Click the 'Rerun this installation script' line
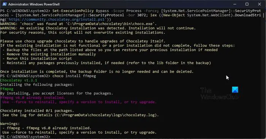Viewport: 266px width, 139px height. [39, 58]
